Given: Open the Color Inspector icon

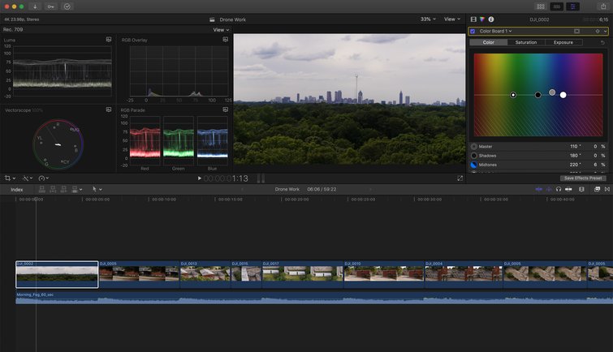Looking at the screenshot, I should (482, 19).
